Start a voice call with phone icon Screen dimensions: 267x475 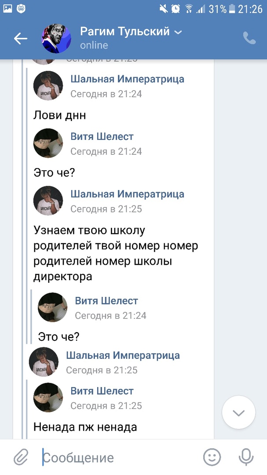point(249,38)
